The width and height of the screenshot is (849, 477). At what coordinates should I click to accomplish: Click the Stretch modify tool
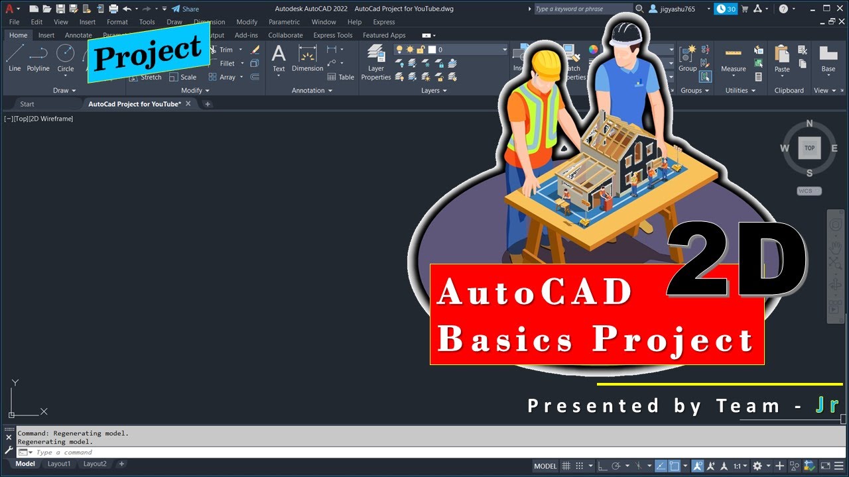pos(146,77)
